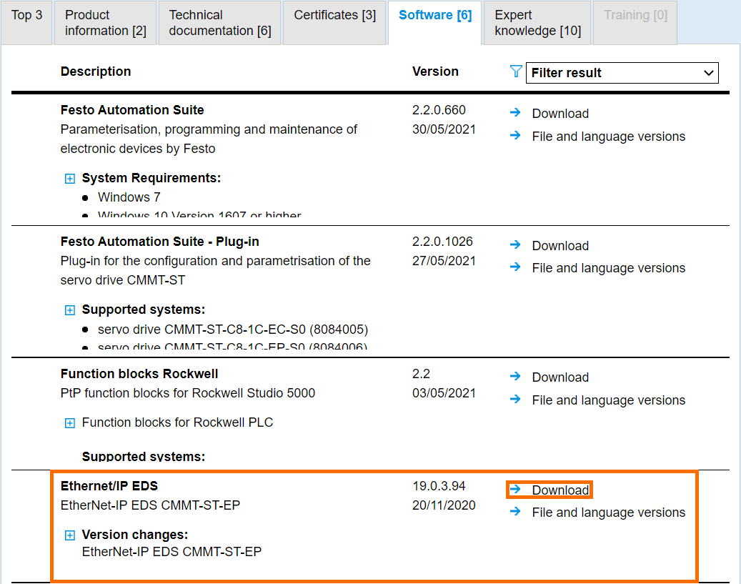This screenshot has height=584, width=741.
Task: Click arrow icon for Automation Suite file versions
Action: (x=515, y=136)
